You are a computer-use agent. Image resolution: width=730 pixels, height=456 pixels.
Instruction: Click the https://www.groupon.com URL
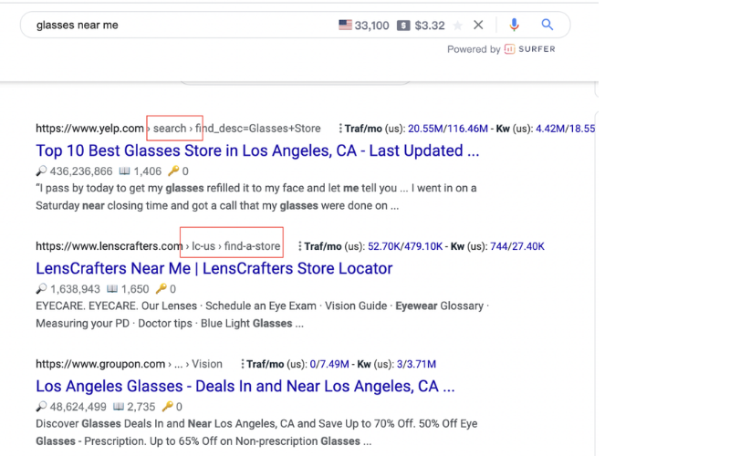[x=100, y=364]
